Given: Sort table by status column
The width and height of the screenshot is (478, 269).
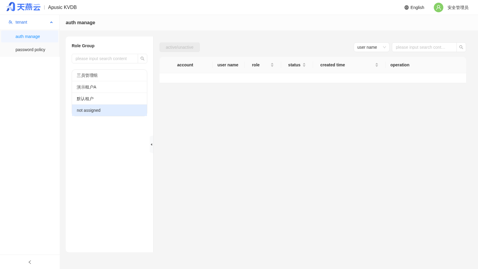Looking at the screenshot, I should 304,65.
